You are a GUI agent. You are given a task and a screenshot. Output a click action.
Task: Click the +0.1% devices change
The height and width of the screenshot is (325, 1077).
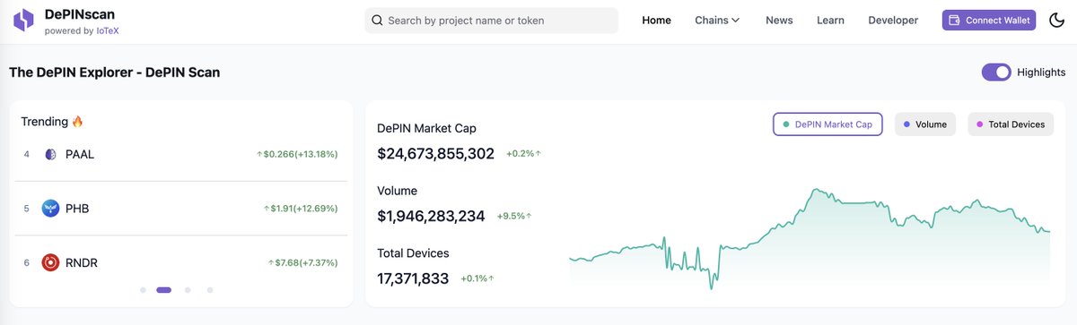tap(477, 278)
